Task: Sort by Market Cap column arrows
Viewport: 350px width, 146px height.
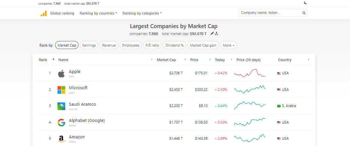Action: (x=185, y=59)
